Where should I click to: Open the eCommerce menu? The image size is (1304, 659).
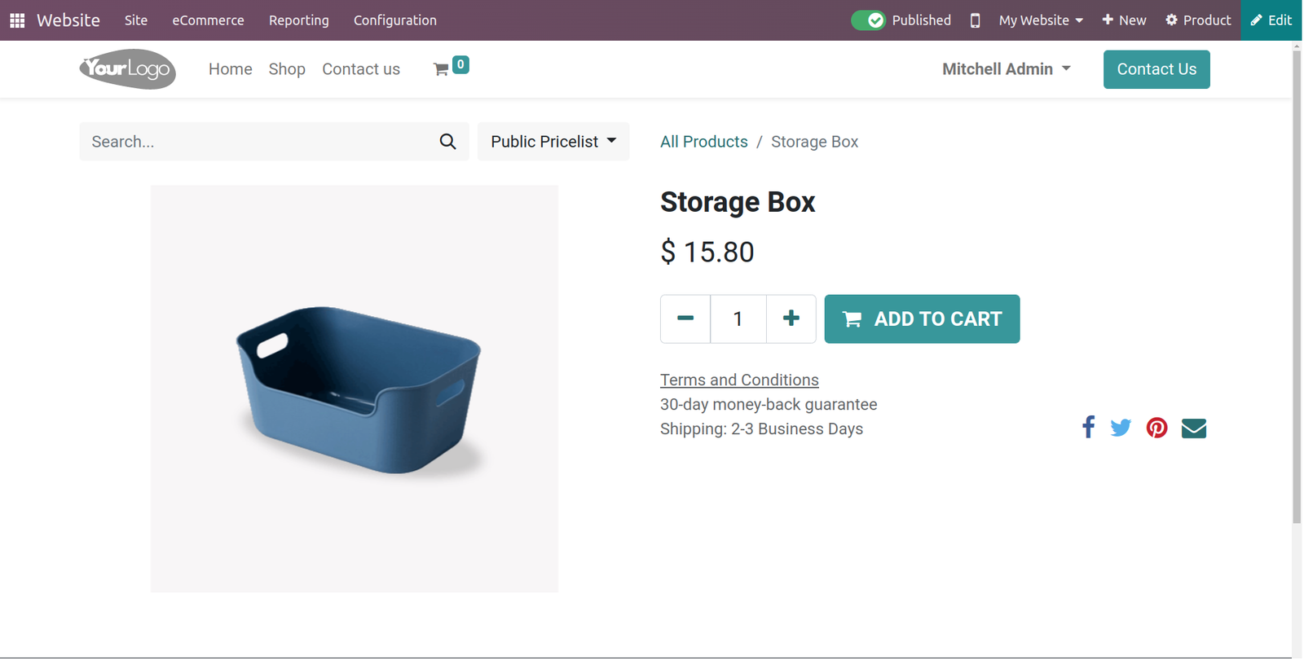coord(208,20)
